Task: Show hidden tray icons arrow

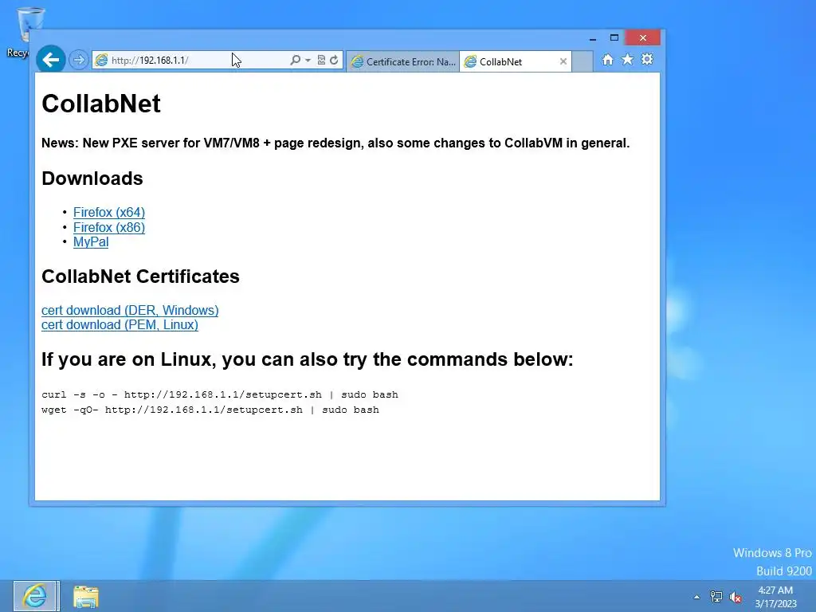Action: (x=696, y=597)
